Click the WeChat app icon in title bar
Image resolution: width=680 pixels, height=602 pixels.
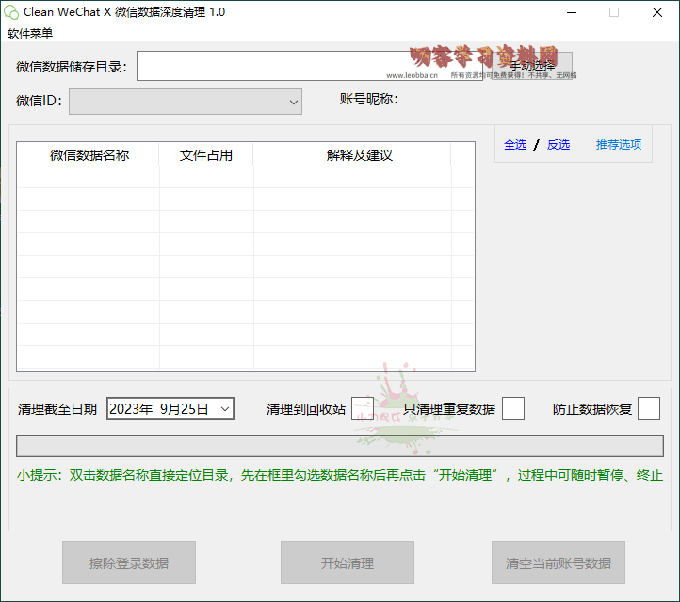[x=11, y=12]
